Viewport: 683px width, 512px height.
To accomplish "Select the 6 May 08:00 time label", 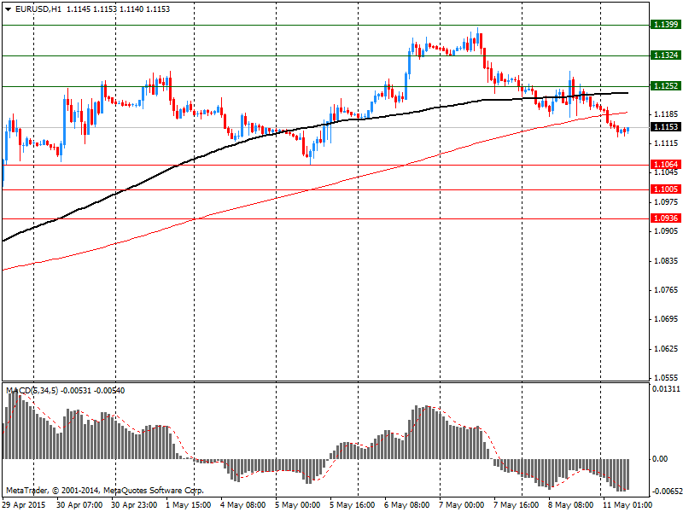I will (x=407, y=505).
